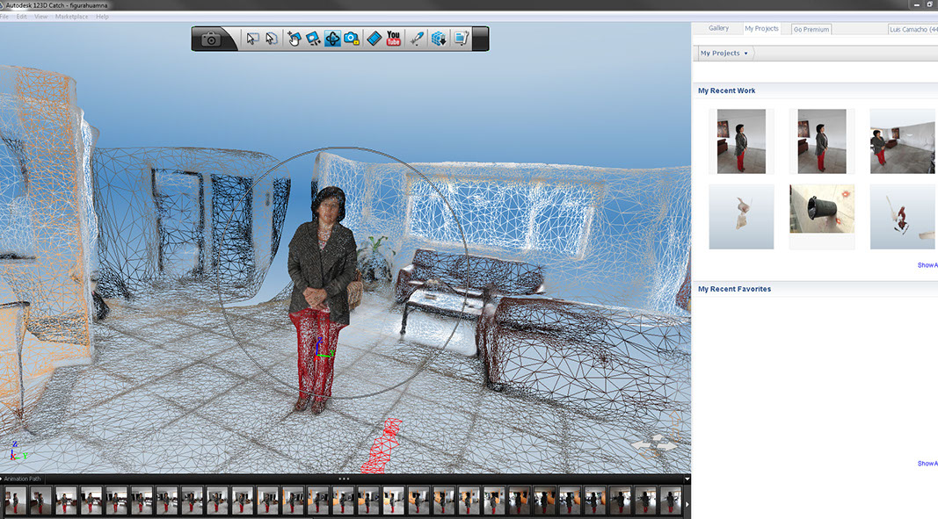938x519 pixels.
Task: Open the mesh quality wand tool
Action: (417, 39)
